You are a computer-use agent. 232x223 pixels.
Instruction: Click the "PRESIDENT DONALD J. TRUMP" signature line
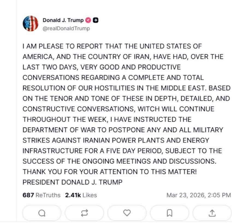pos(72,182)
